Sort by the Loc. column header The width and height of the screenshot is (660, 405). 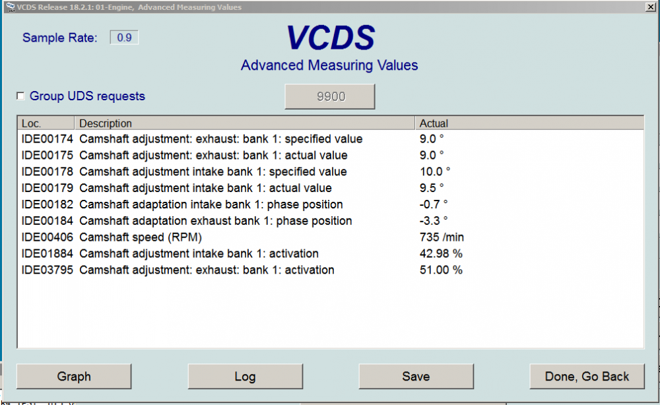[46, 123]
